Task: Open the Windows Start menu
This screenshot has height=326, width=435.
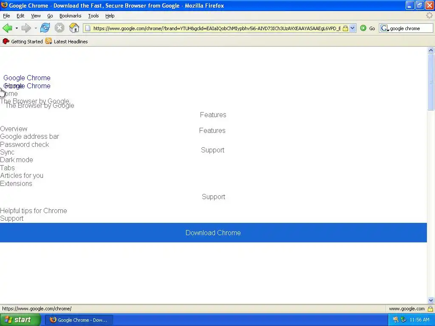Action: [20, 320]
